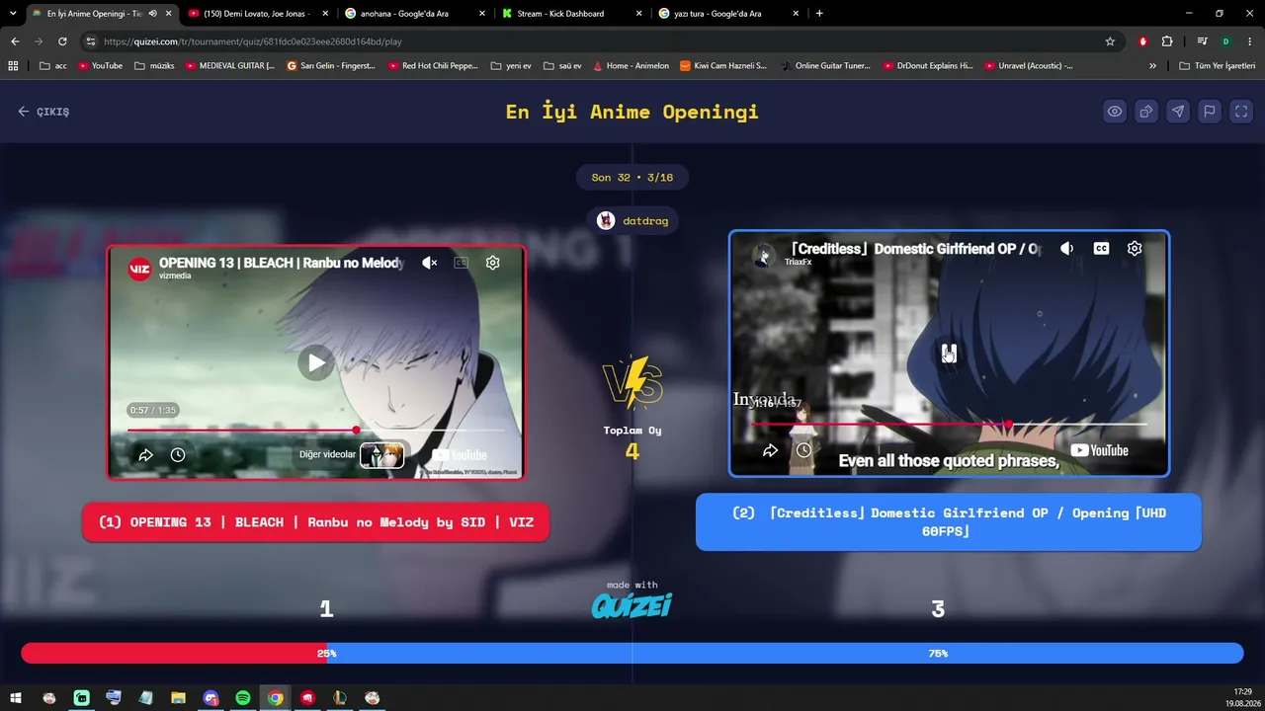Bookmark this page with the star
Image resolution: width=1265 pixels, height=711 pixels.
(1110, 41)
